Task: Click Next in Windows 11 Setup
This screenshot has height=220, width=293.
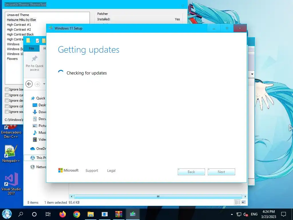Action: pos(221,172)
